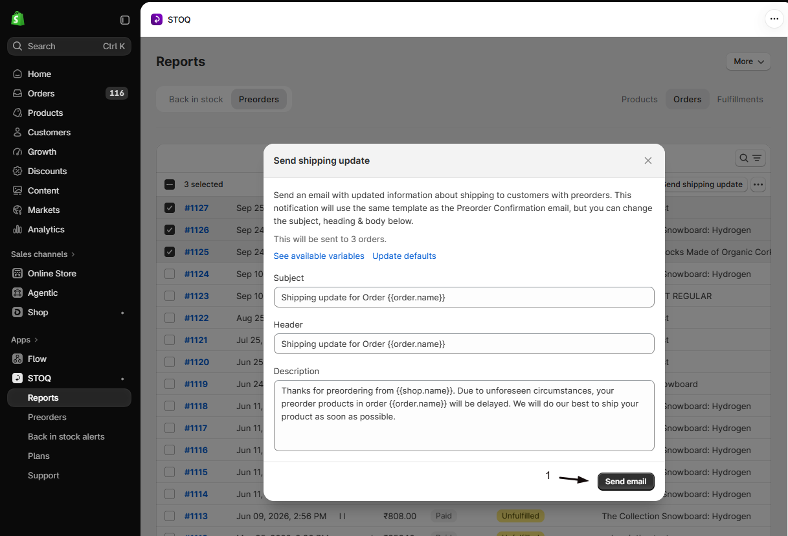Open order #1115 link
788x536 pixels.
[x=196, y=472]
